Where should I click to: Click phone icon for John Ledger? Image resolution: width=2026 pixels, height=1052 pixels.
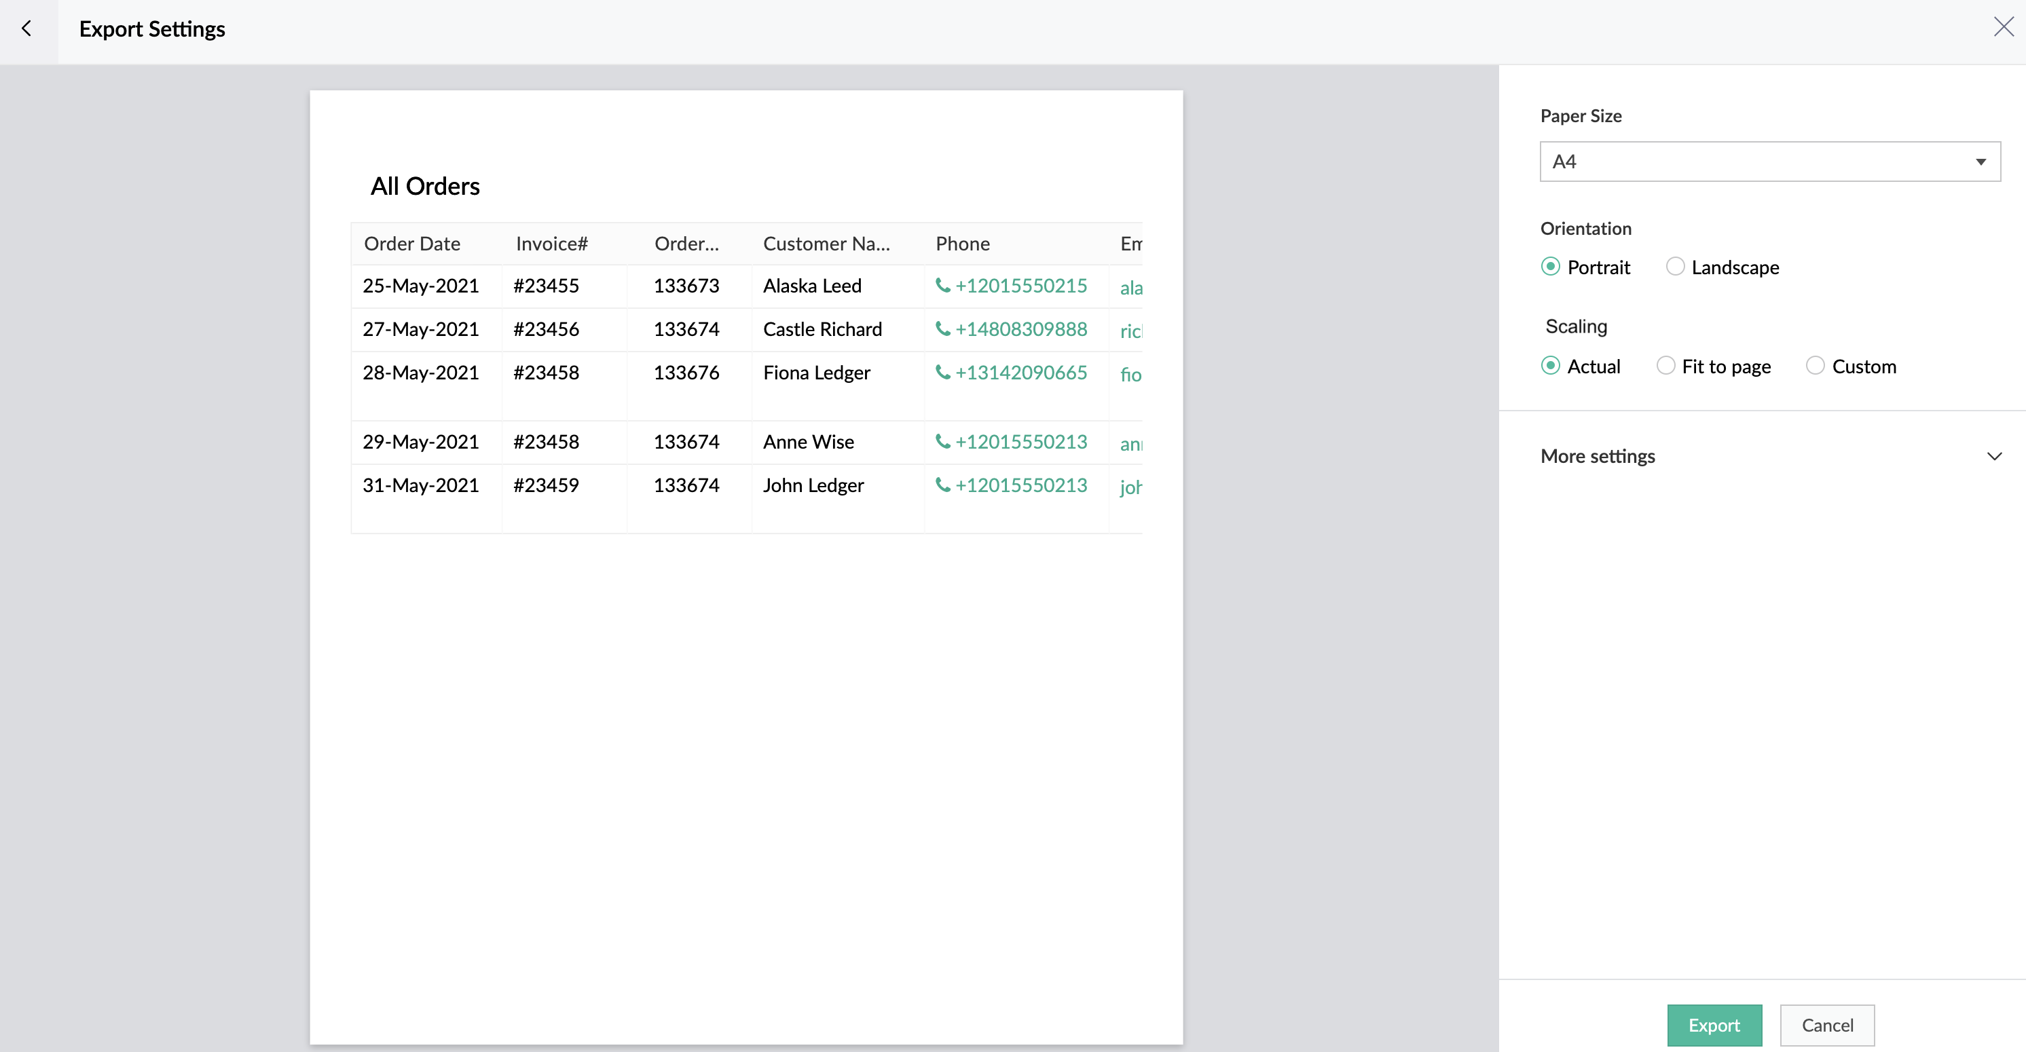click(942, 485)
